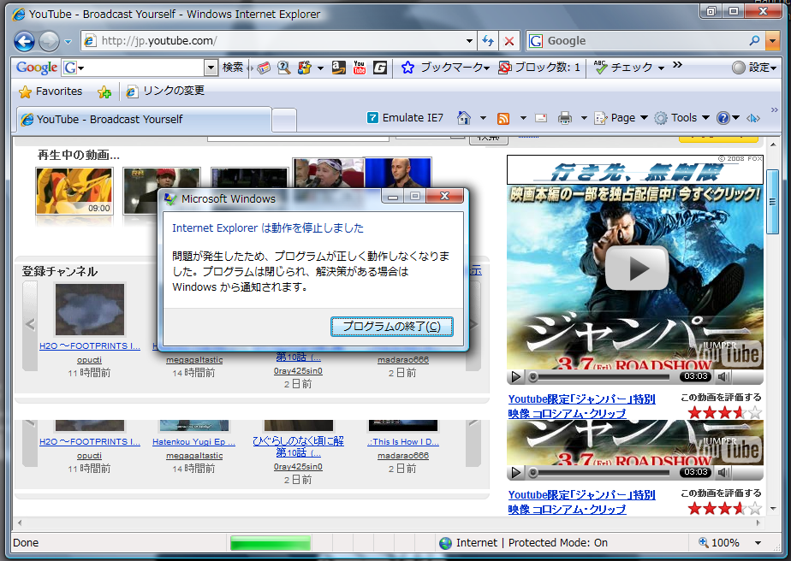Toggle the Emulate IE7 button
The width and height of the screenshot is (791, 561).
[405, 118]
